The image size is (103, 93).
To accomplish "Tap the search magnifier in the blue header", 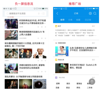I will click(95, 14).
